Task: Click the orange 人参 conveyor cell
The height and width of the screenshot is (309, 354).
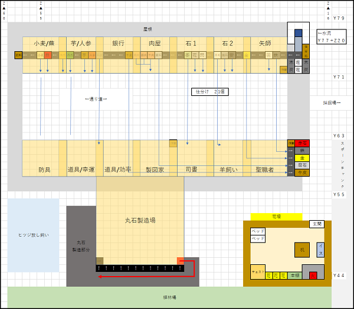Action: 92,55
